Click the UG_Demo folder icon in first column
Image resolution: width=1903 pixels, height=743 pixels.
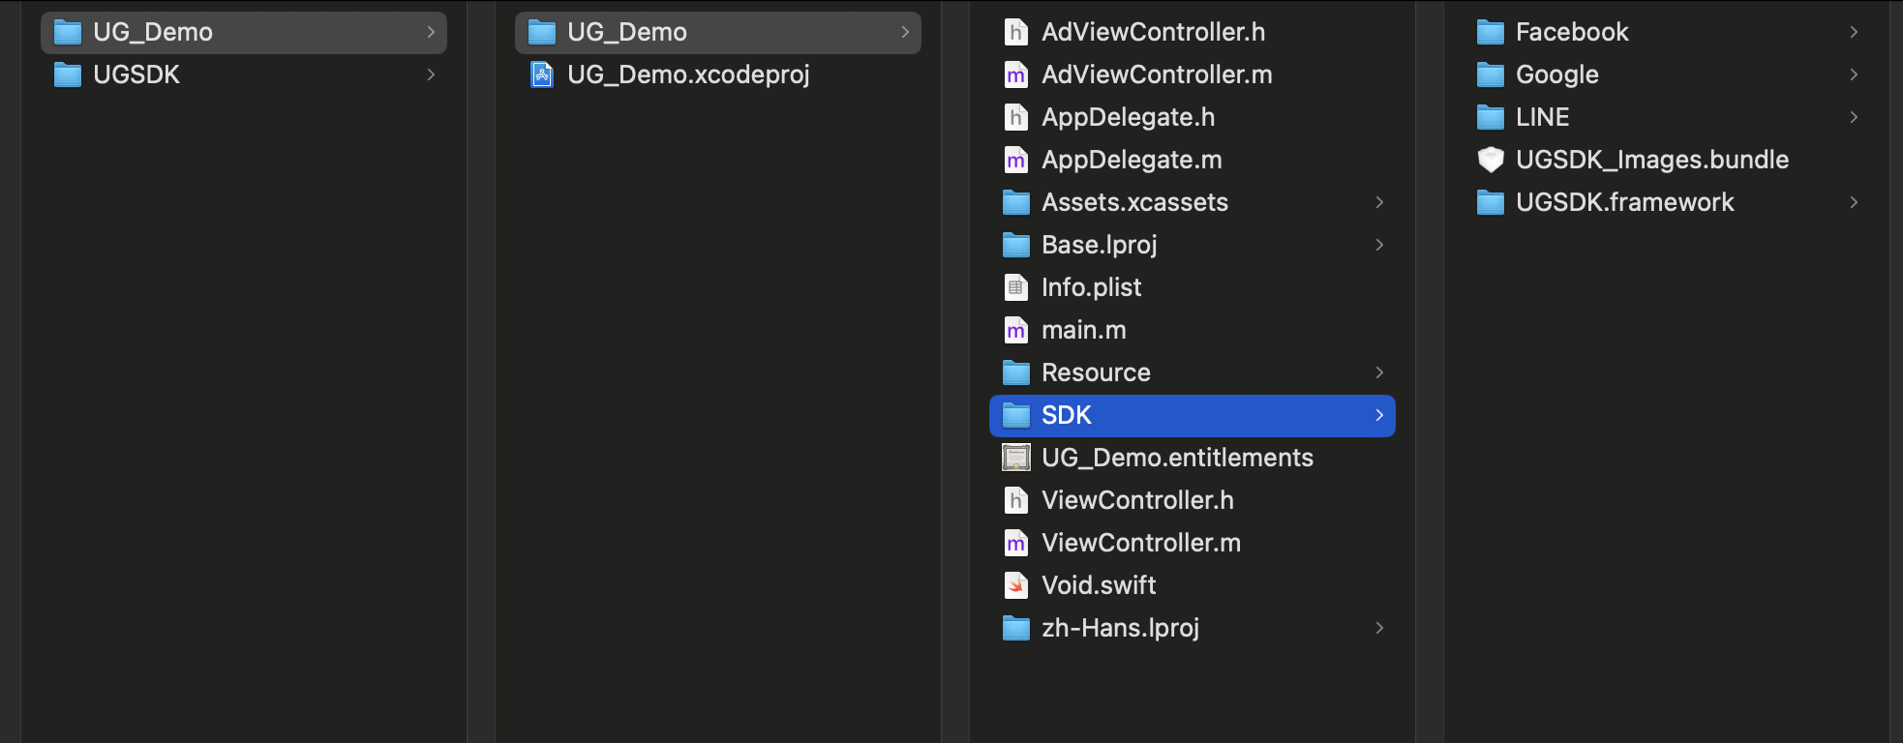pos(68,33)
